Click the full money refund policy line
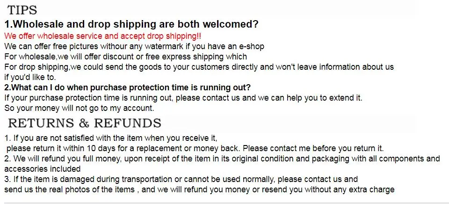The height and width of the screenshot is (204, 449). [x=222, y=159]
